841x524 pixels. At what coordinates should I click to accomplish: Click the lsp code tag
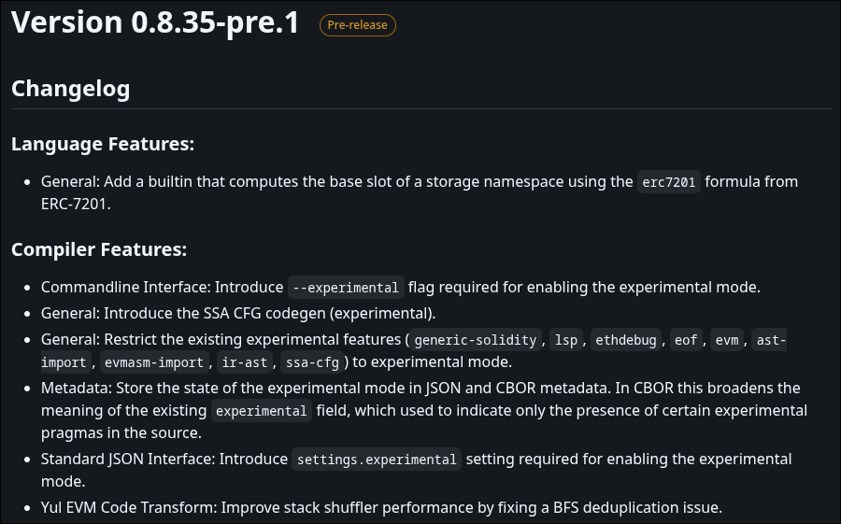[x=566, y=340]
